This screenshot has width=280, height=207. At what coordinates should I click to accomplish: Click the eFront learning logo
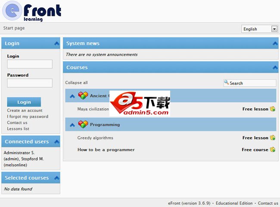[32, 11]
